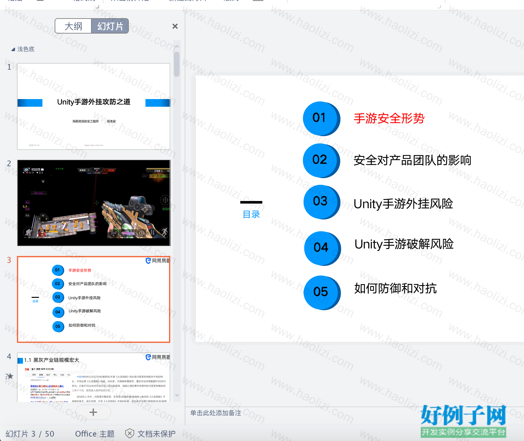Close the slide thumbnail panel
Image resolution: width=524 pixels, height=441 pixels.
(175, 26)
